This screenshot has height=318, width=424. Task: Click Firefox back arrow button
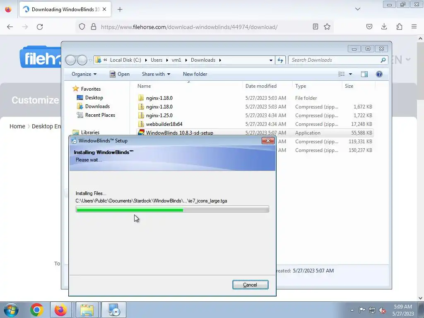tap(10, 27)
